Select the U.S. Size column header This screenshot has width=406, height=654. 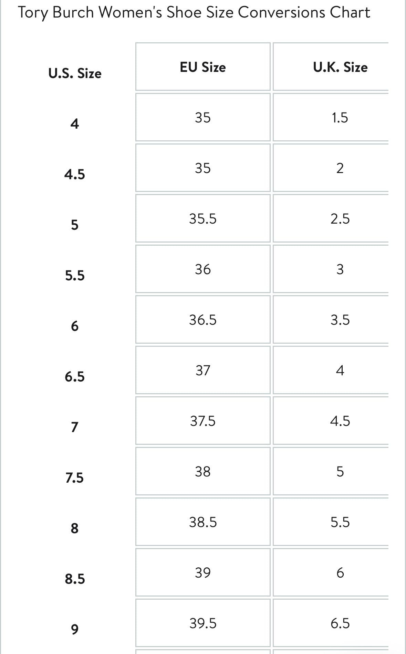click(75, 73)
